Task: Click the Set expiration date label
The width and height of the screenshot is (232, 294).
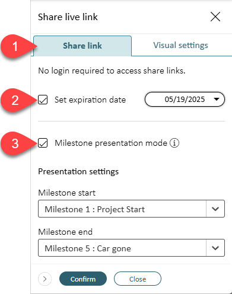Action: 90,100
